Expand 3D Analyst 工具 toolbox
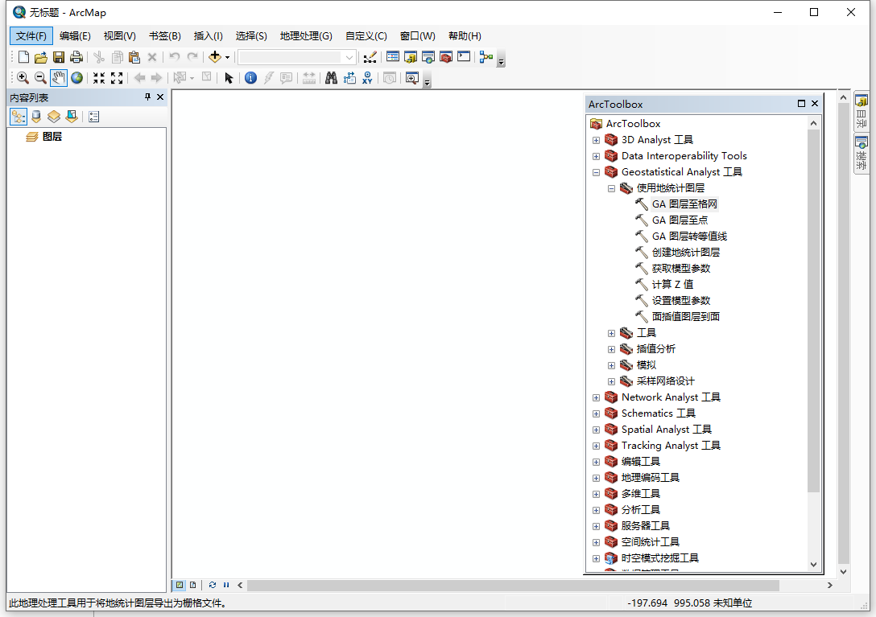The image size is (876, 617). coord(596,140)
